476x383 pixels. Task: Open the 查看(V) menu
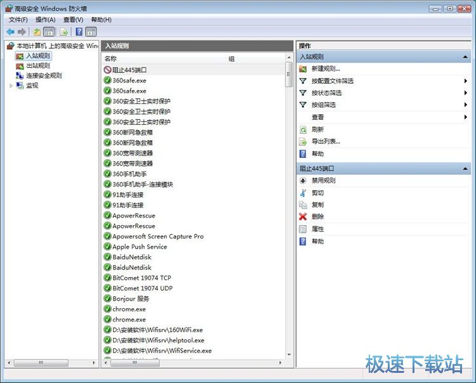pos(73,20)
